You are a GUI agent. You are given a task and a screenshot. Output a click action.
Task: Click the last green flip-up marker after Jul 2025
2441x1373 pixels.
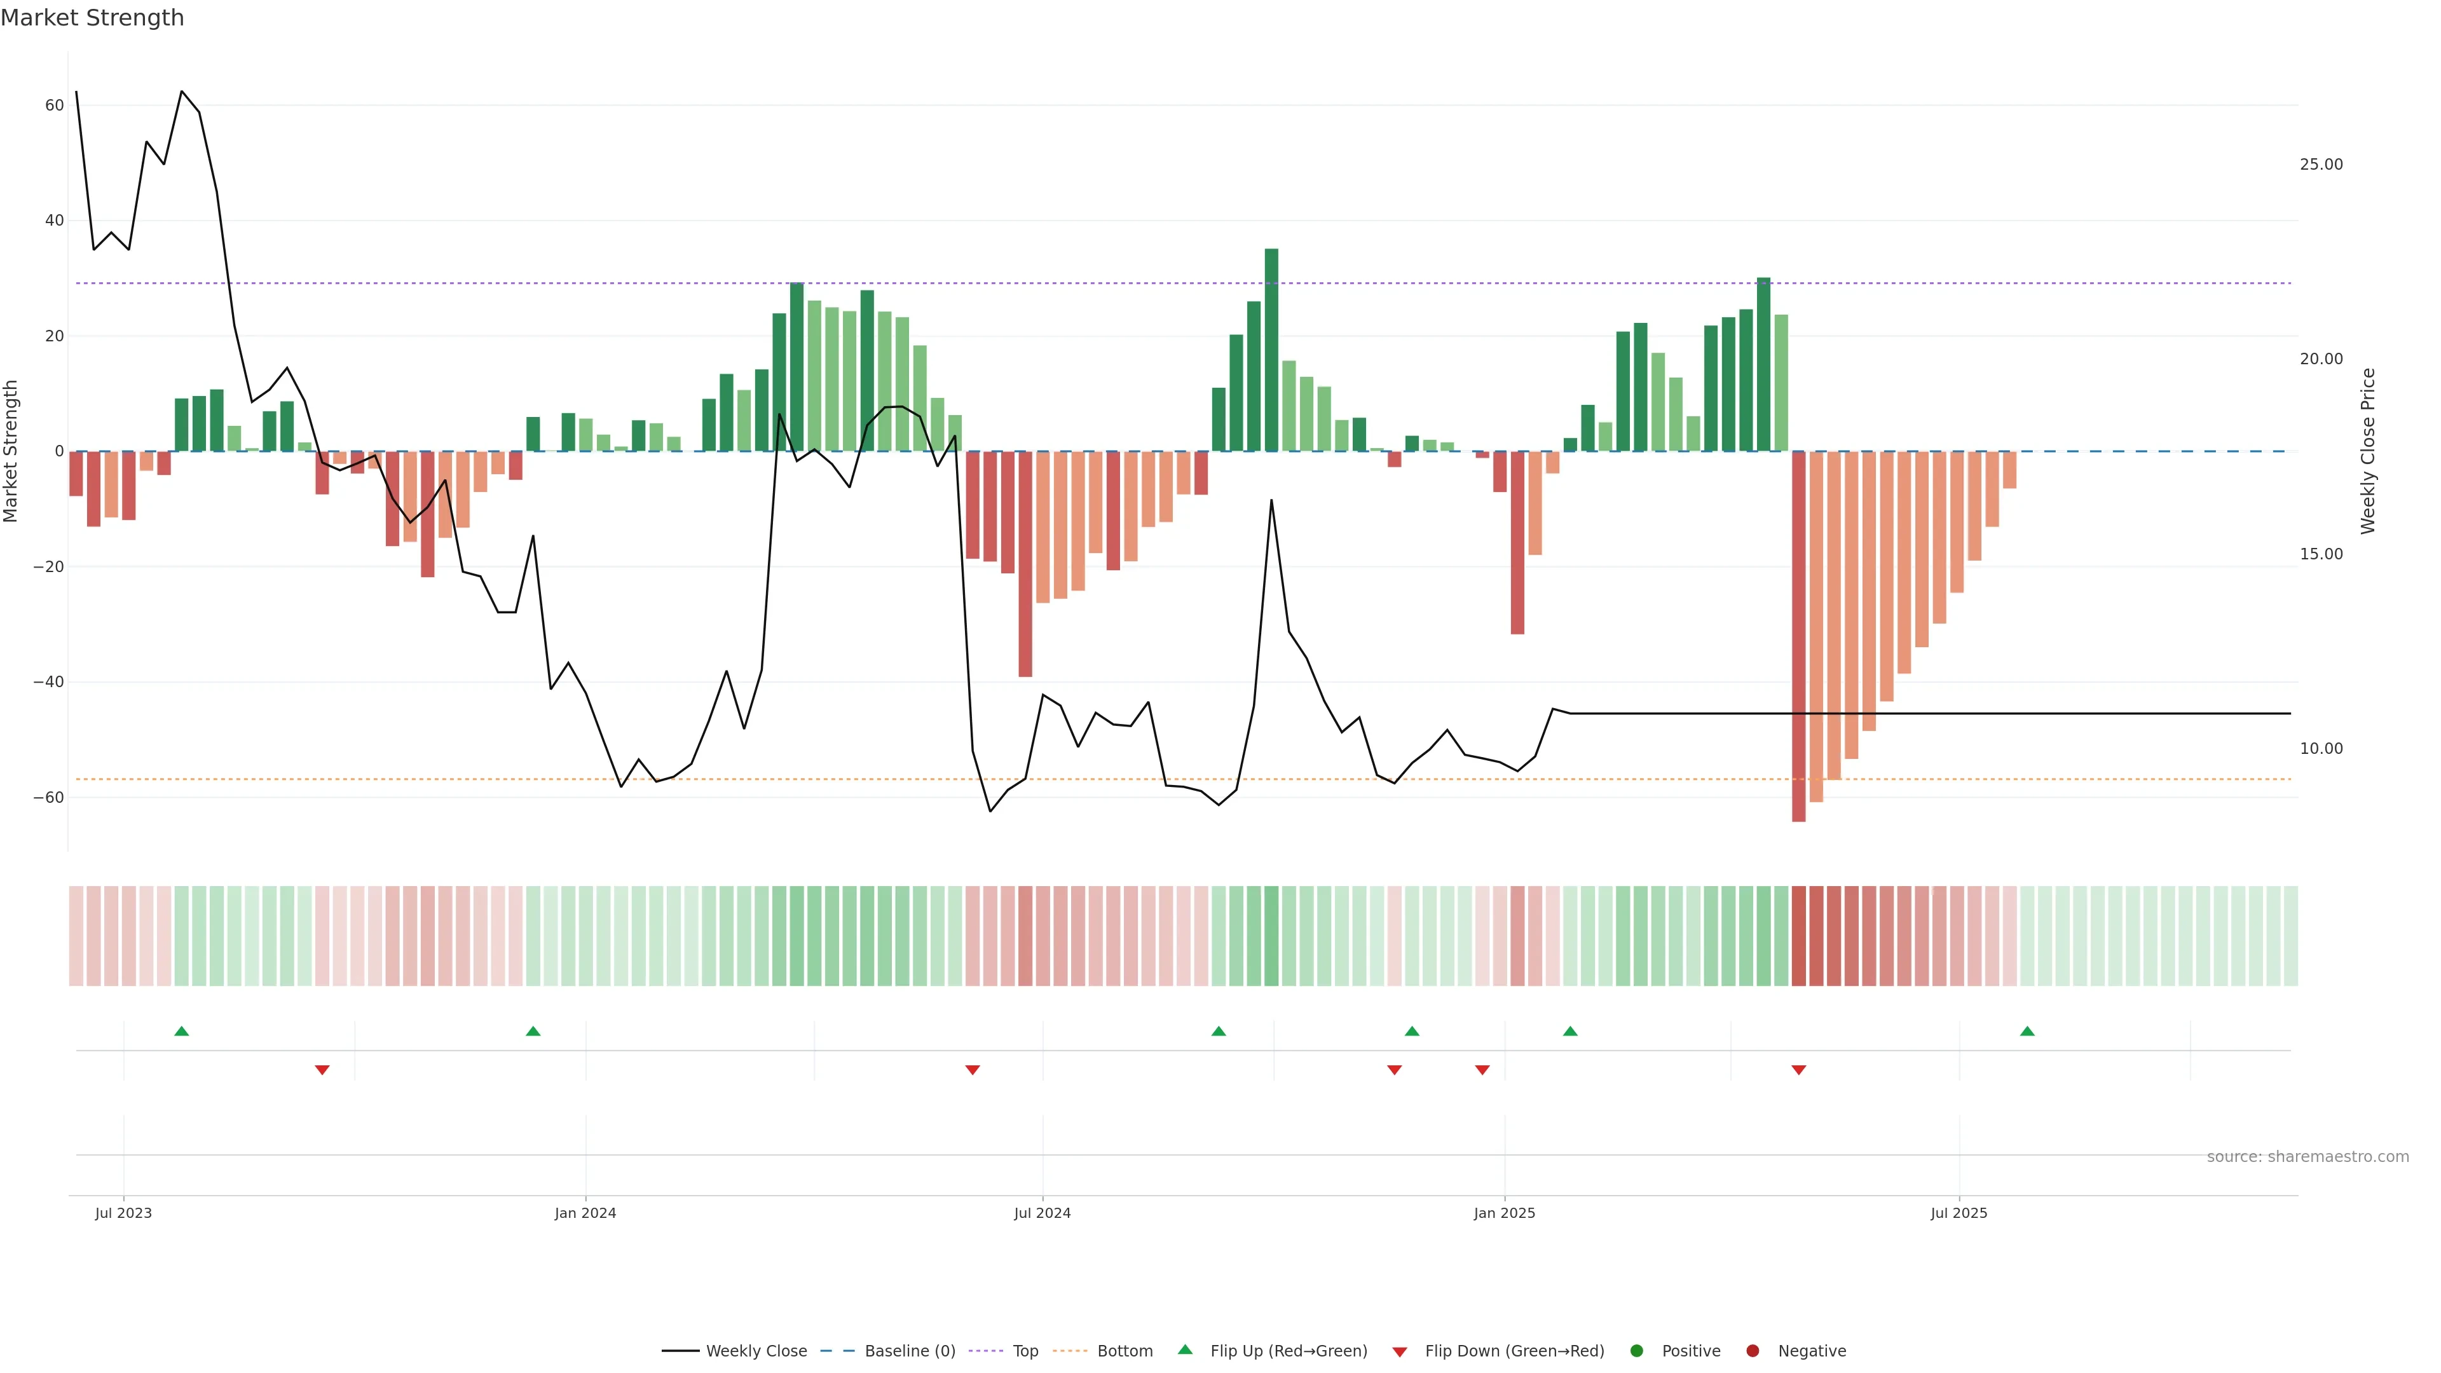click(2027, 1031)
